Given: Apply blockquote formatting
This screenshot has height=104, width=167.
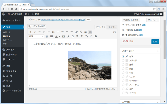Looking at the screenshot, I should click(x=53, y=32).
